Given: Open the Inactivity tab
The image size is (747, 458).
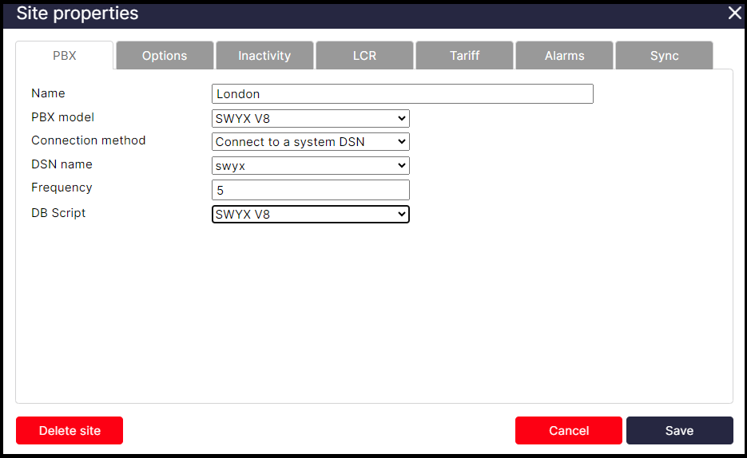Looking at the screenshot, I should coord(264,56).
